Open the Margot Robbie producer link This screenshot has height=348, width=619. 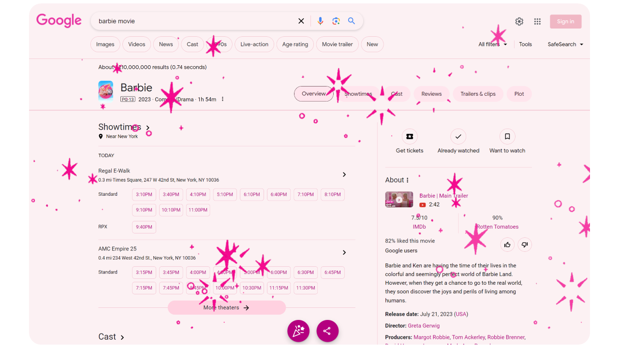pyautogui.click(x=431, y=337)
